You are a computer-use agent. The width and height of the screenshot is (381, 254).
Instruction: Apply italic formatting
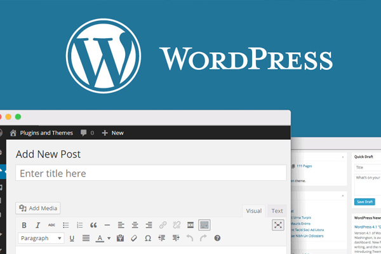pos(37,225)
